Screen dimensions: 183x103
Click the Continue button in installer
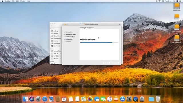coord(115,63)
